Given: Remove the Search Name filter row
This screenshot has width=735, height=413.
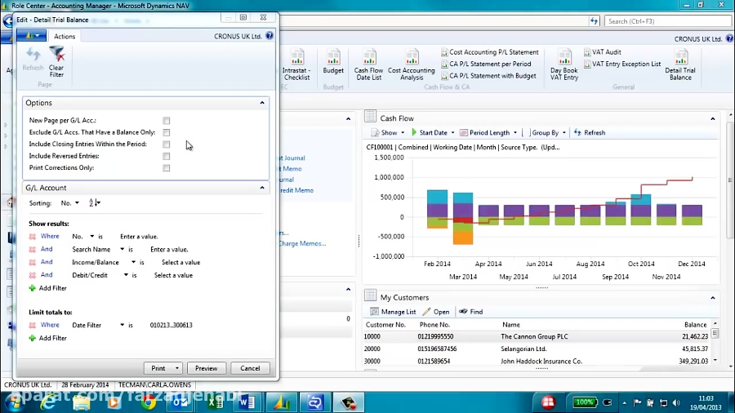Looking at the screenshot, I should click(33, 250).
